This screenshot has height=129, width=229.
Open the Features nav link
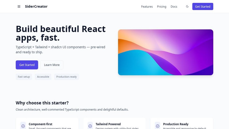147,7
